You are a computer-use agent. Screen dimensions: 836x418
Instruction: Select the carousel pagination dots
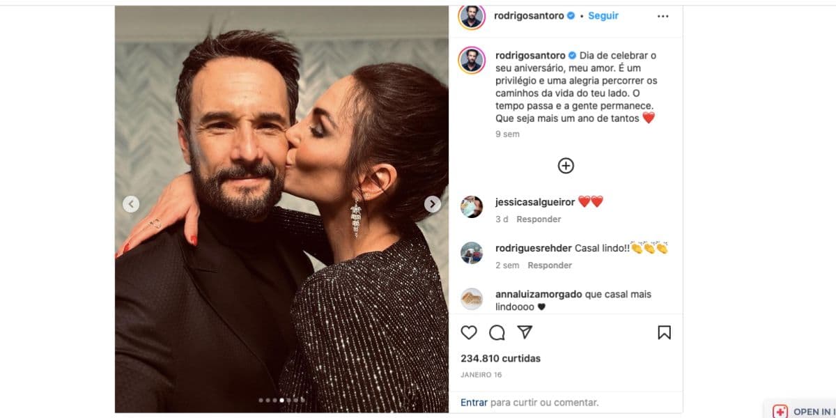(x=281, y=400)
